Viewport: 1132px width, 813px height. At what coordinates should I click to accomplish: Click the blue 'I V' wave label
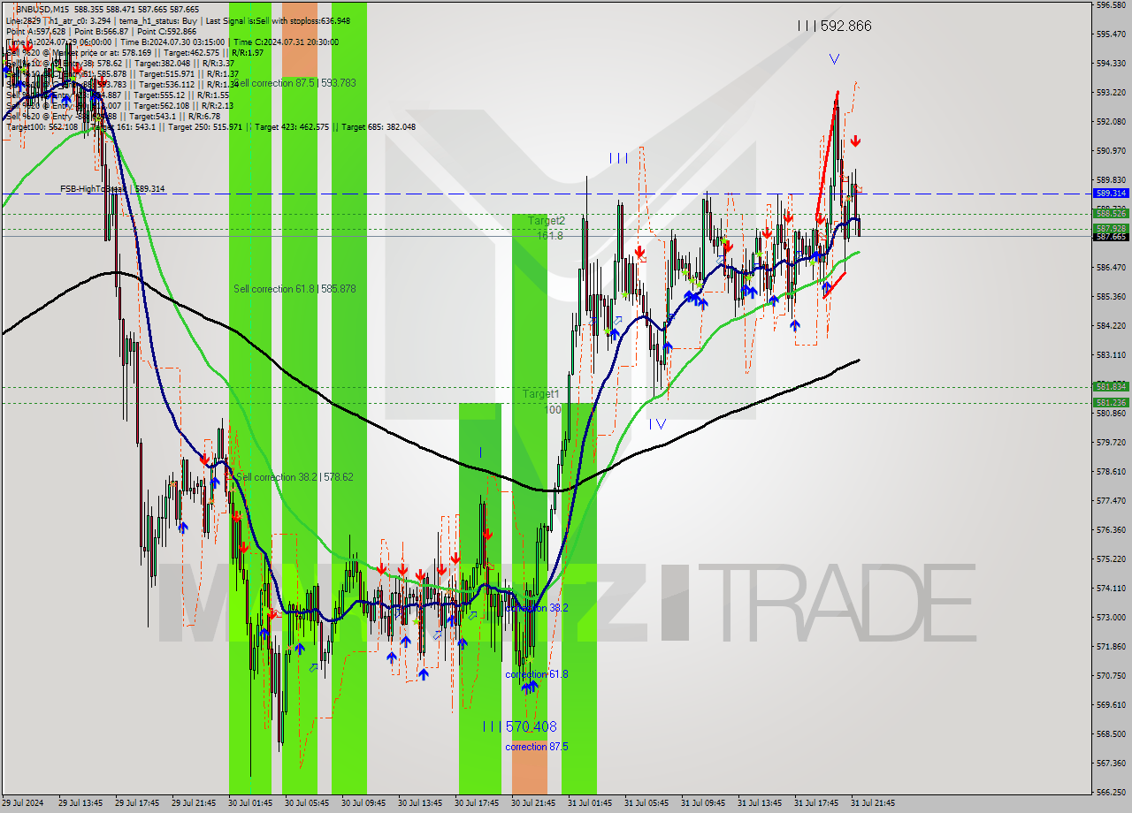click(656, 424)
